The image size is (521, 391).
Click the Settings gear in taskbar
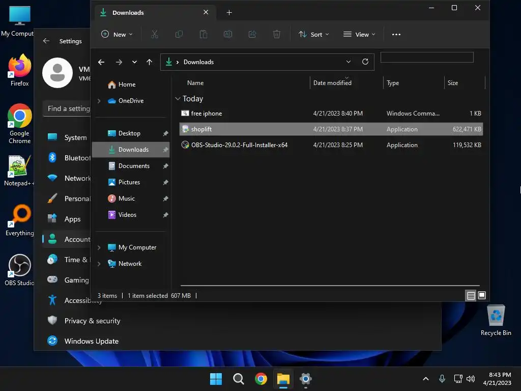(x=305, y=379)
